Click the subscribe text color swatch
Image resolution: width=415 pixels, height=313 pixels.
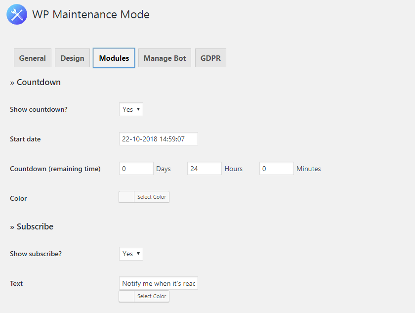127,296
